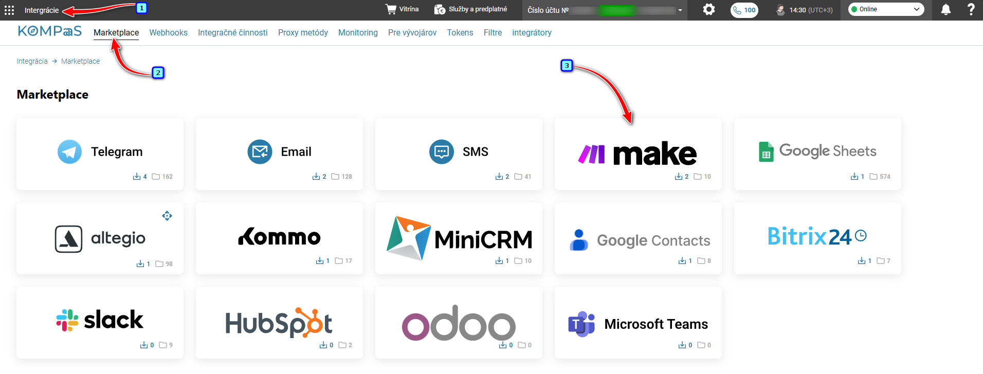Open the user avatar profile

(780, 10)
